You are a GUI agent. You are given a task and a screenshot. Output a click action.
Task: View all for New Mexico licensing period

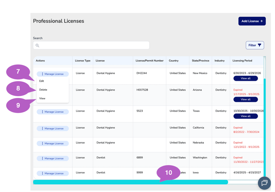coord(245,79)
